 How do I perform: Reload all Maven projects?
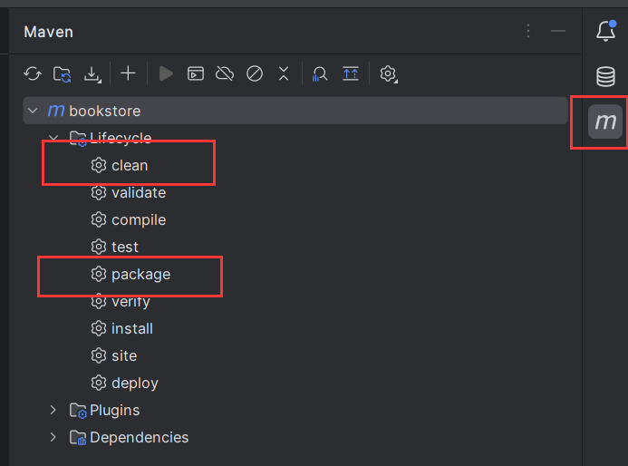tap(33, 73)
